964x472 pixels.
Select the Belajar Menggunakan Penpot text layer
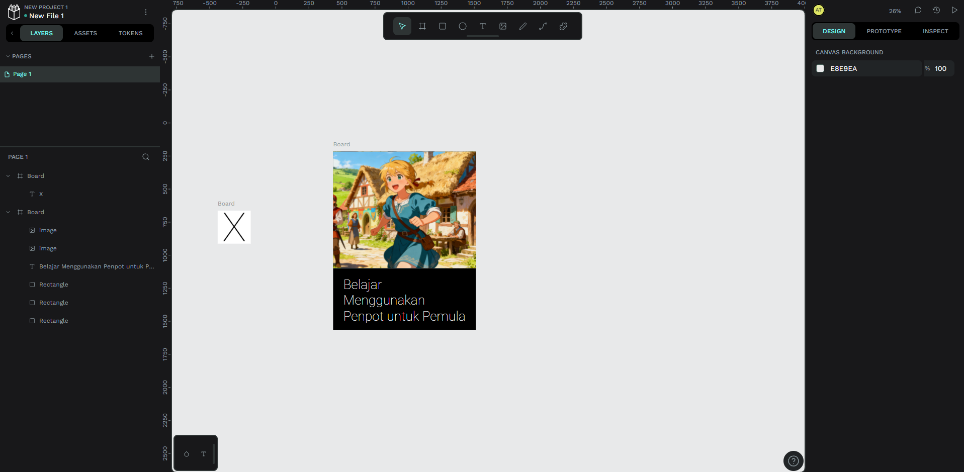coord(96,266)
